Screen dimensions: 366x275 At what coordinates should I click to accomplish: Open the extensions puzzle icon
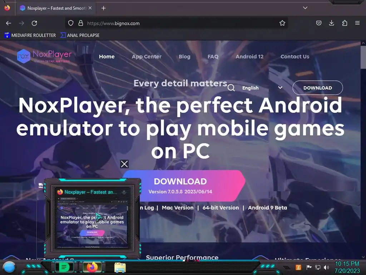point(345,23)
